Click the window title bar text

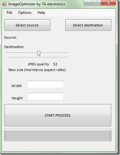[x=37, y=4]
